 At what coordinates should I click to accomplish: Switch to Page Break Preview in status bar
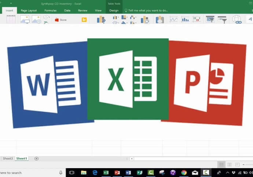(x=237, y=165)
